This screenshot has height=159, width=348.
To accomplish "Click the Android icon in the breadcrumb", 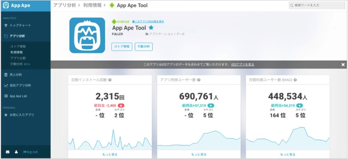I will click(112, 5).
